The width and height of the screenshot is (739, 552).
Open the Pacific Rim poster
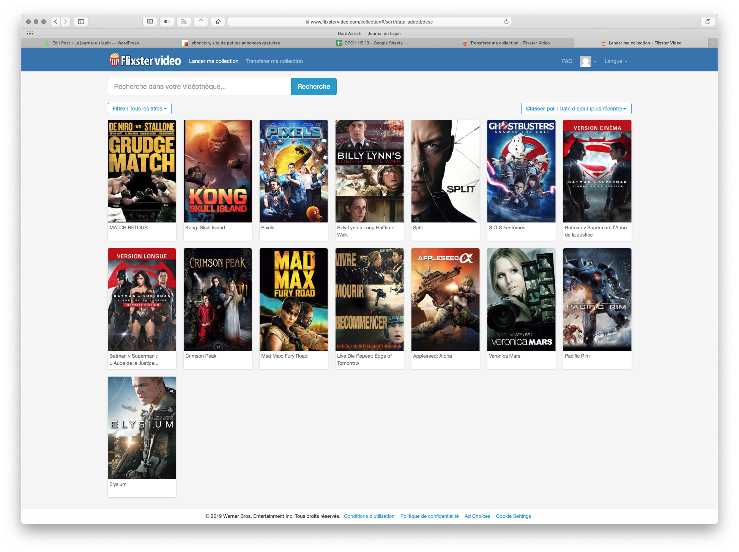point(597,300)
